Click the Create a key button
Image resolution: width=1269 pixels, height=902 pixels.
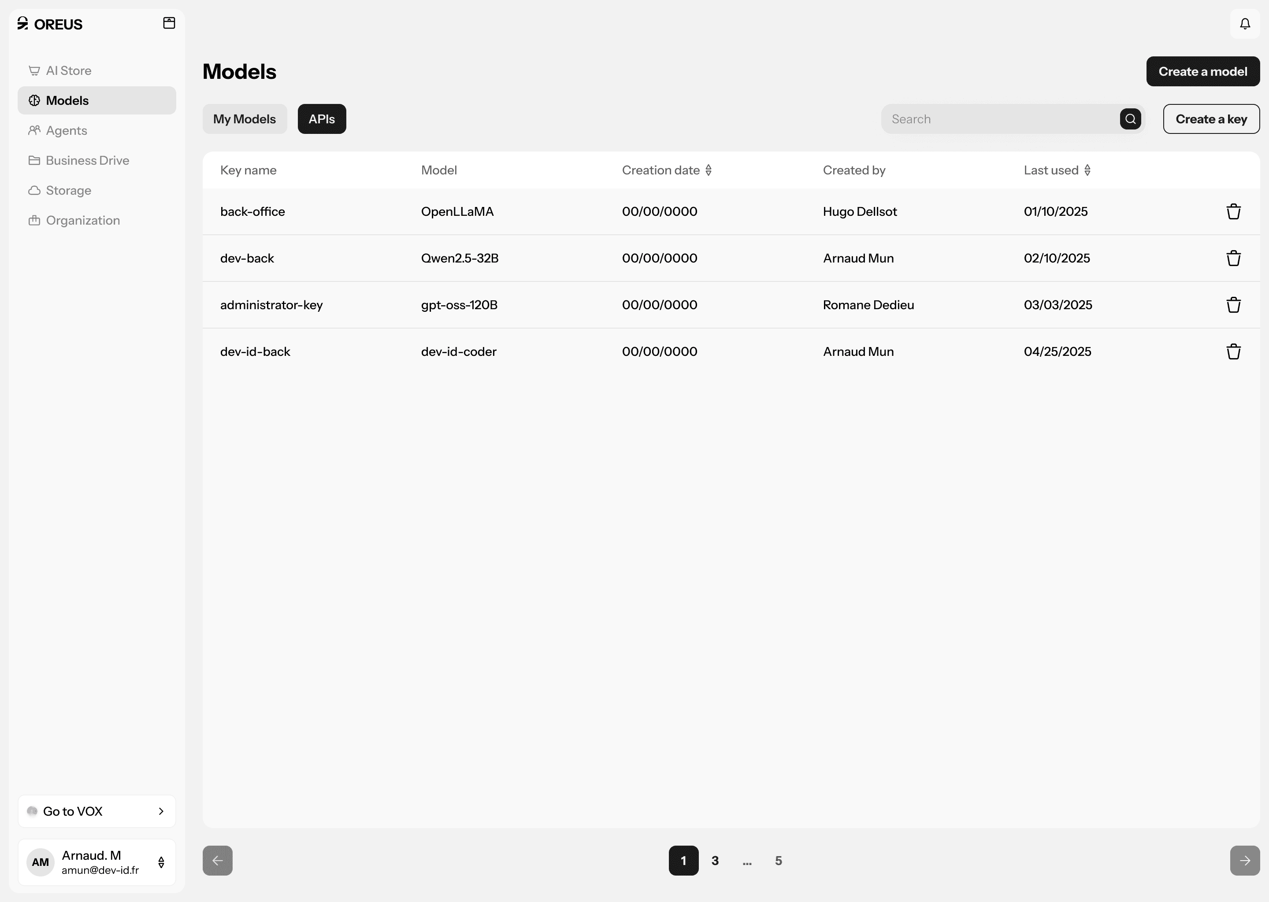(1211, 119)
